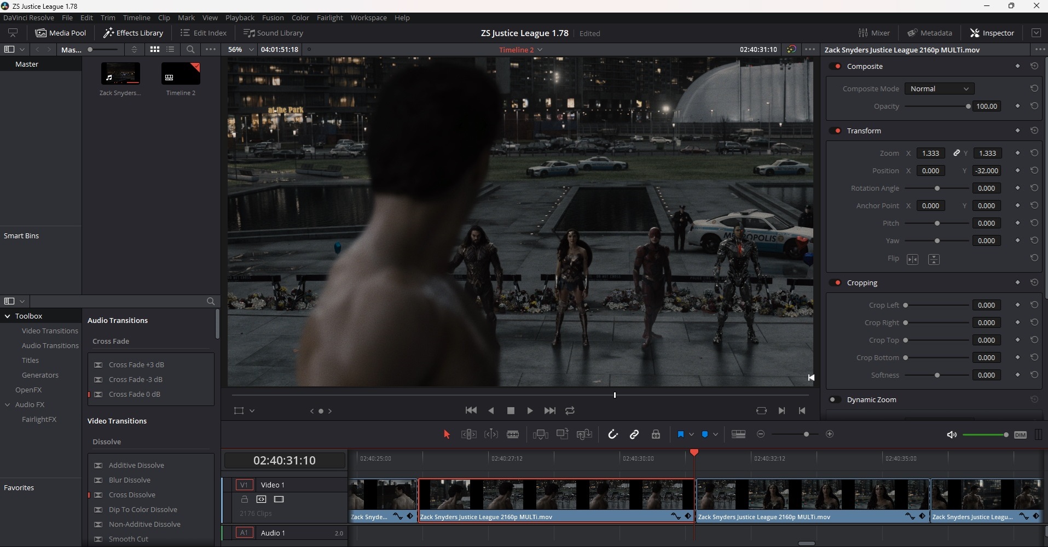This screenshot has width=1048, height=547.
Task: Open the Metadata panel
Action: click(930, 33)
